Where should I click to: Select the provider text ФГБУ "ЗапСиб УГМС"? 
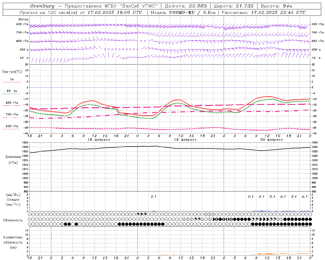[131, 6]
